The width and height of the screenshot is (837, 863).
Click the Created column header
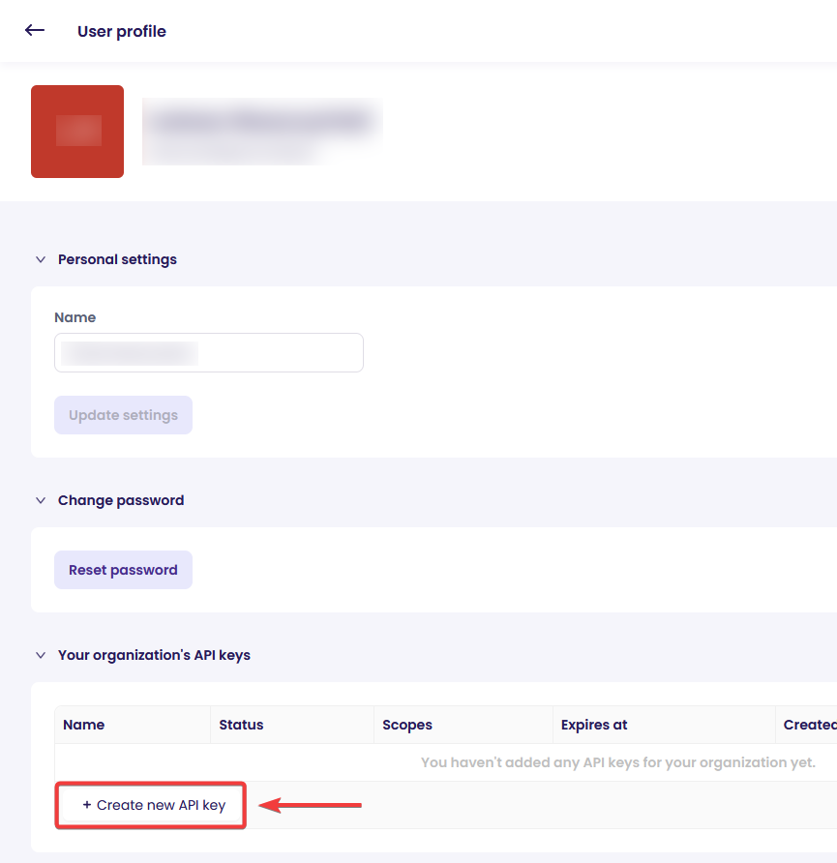point(809,725)
